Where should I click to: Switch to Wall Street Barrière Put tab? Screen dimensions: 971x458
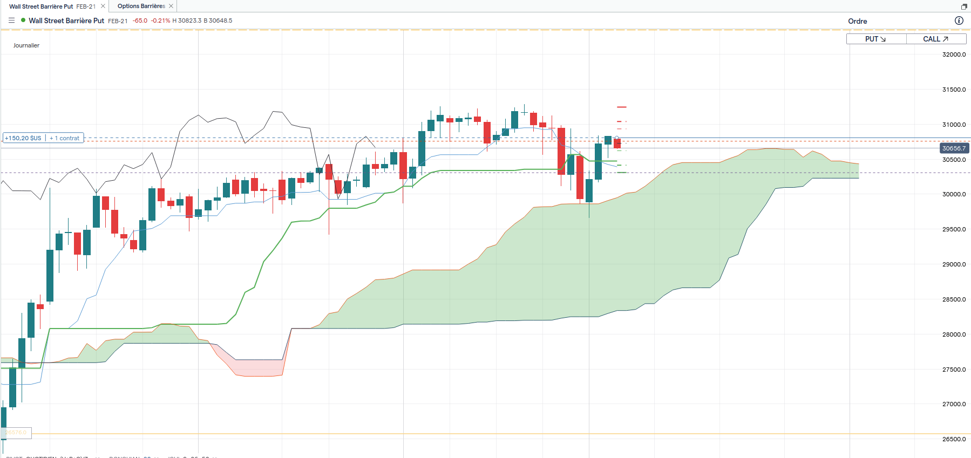point(52,6)
